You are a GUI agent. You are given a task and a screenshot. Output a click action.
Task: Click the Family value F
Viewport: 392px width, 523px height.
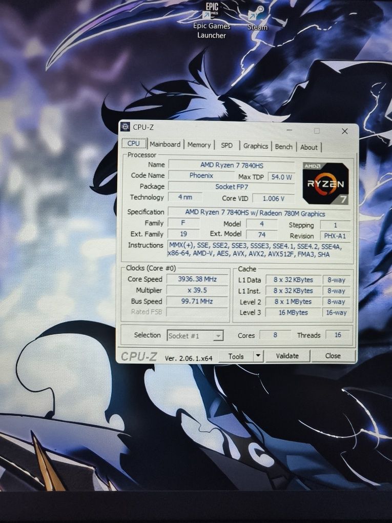click(183, 223)
